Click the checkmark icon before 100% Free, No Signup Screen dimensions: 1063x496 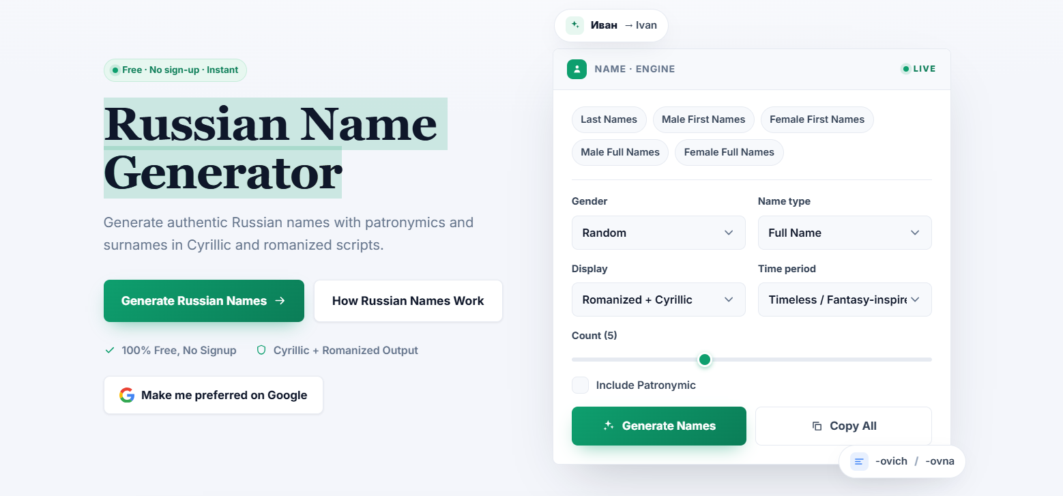coord(109,350)
